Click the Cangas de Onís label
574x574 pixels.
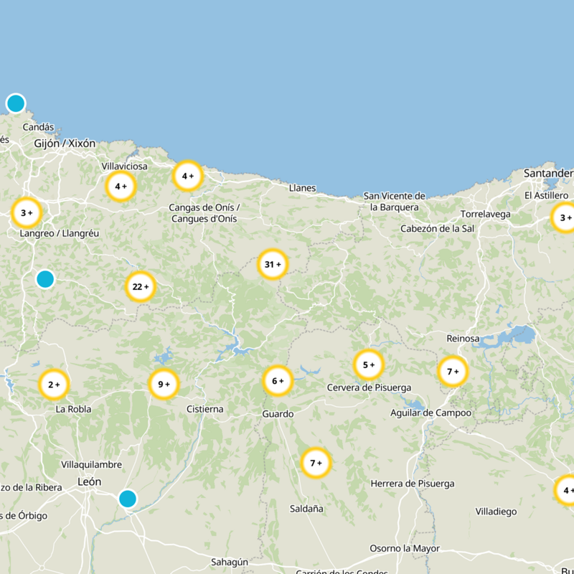pos(204,213)
